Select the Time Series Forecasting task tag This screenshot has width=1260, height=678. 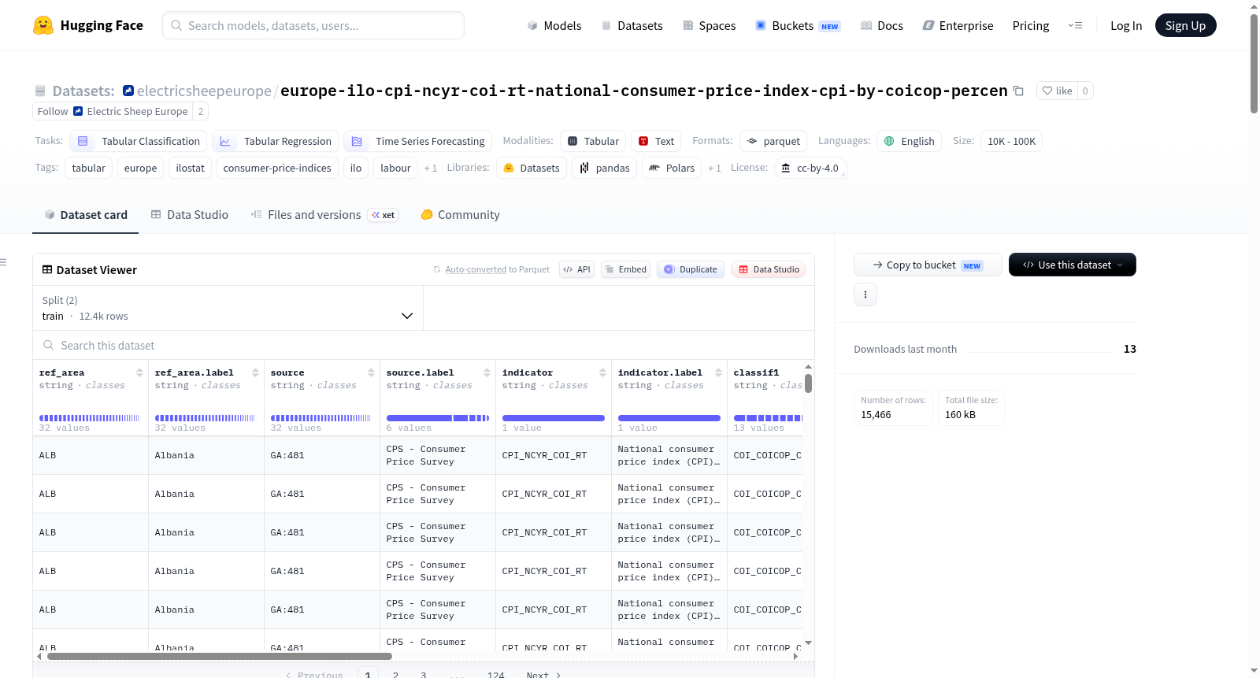(417, 141)
